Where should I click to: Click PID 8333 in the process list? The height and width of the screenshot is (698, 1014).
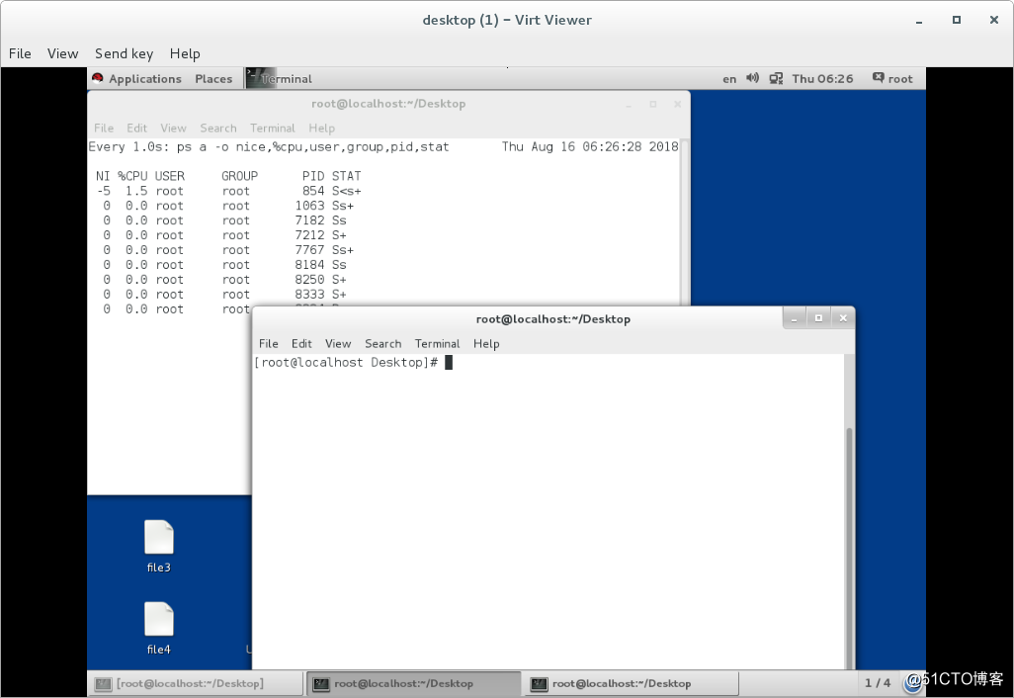[309, 295]
